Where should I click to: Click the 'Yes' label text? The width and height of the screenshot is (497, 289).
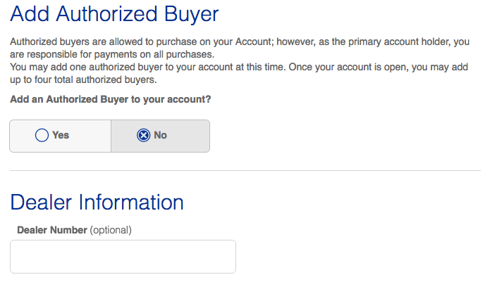point(61,135)
